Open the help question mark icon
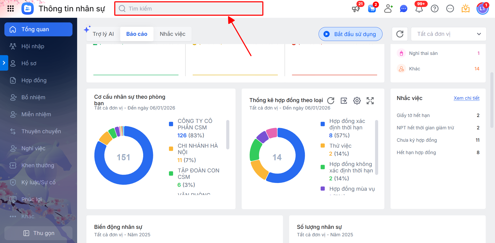495x243 pixels. [435, 9]
